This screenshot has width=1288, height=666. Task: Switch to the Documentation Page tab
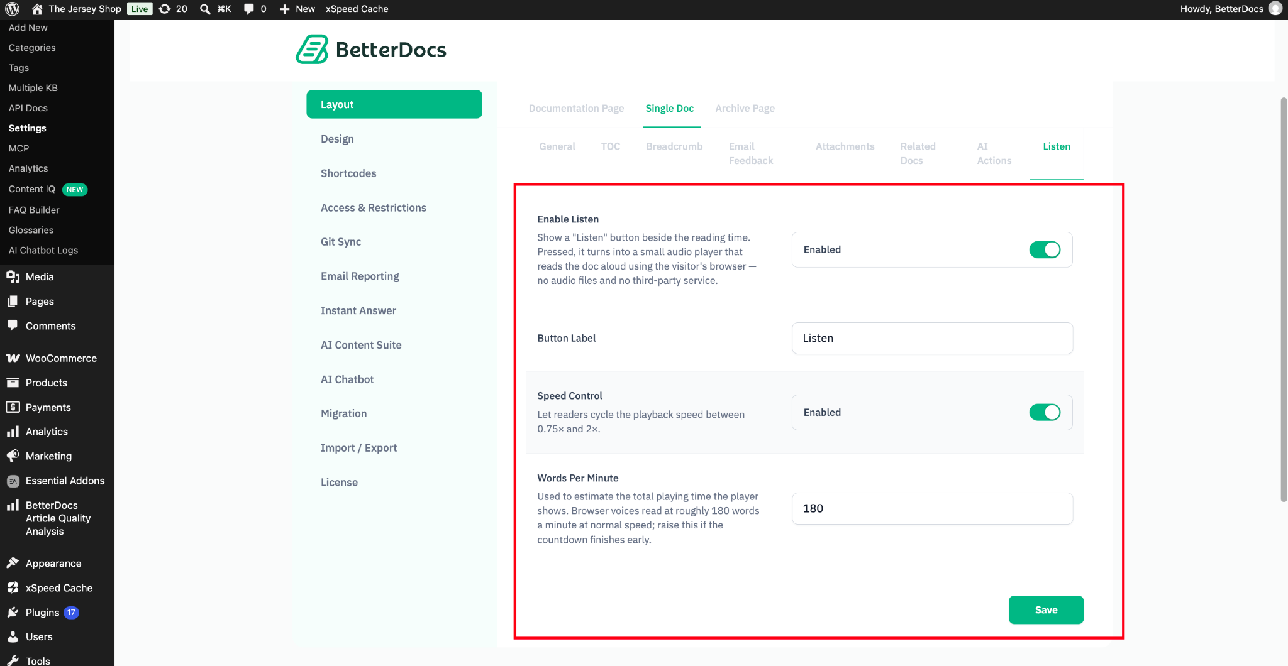pos(576,108)
